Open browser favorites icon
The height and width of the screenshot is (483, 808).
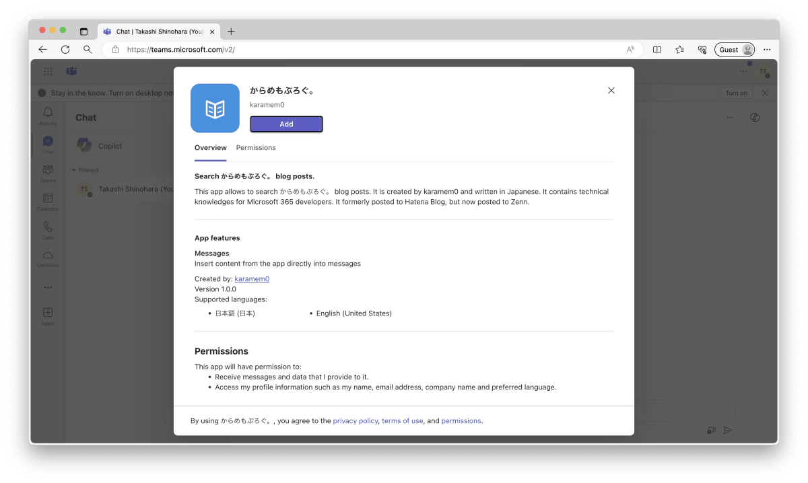tap(679, 50)
